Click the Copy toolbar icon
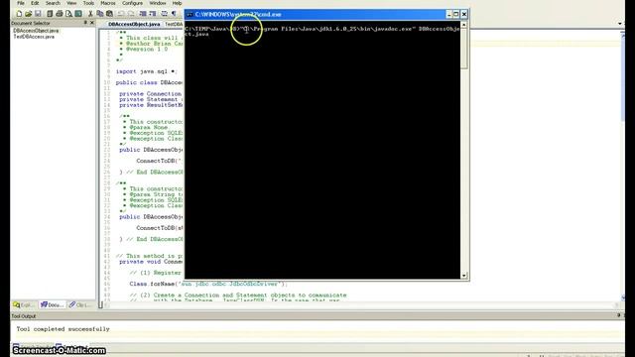The height and width of the screenshot is (357, 635). (99, 14)
